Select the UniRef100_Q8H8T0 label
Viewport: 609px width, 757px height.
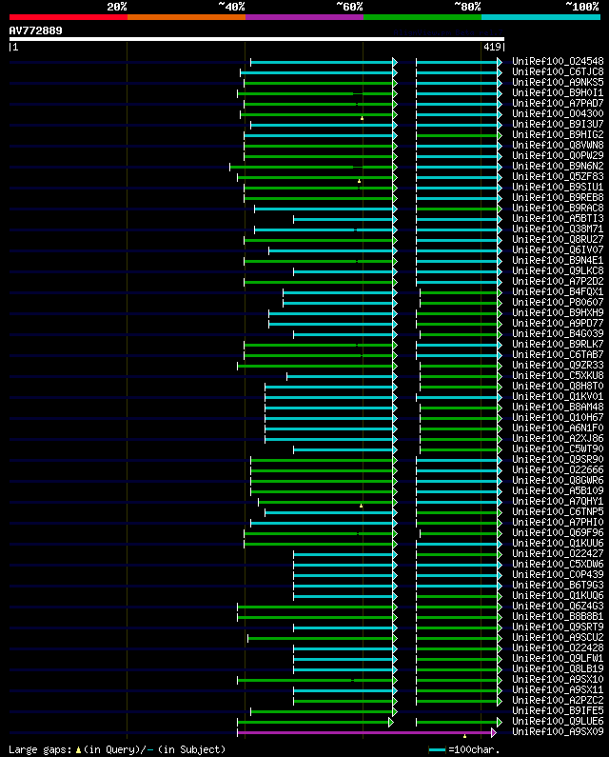click(558, 387)
